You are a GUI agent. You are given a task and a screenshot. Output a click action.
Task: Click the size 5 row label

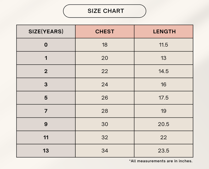pos(46,98)
